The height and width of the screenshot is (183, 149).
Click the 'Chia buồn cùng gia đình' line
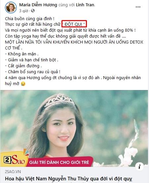[x=30, y=18]
